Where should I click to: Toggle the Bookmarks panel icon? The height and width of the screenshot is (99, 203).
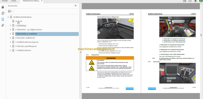point(3,19)
